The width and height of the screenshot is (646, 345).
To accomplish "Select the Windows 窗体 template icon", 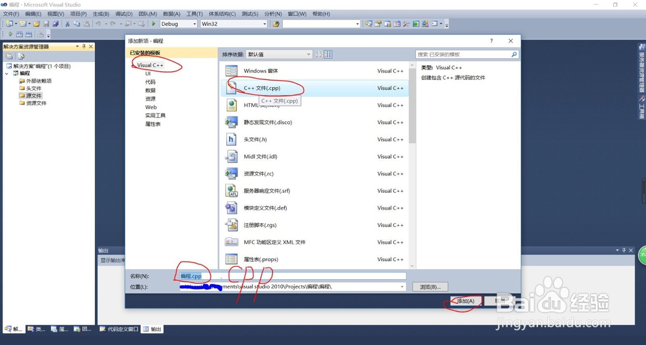I will coord(231,71).
